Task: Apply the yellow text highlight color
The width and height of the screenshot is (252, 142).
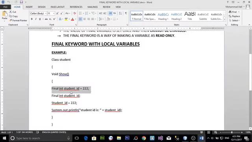Action: (x=66, y=19)
